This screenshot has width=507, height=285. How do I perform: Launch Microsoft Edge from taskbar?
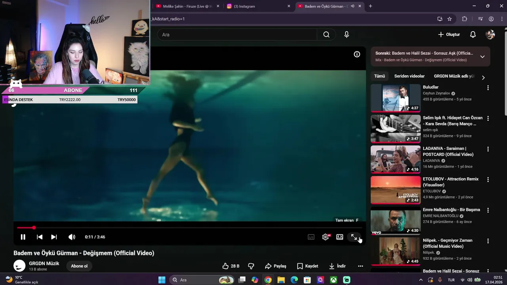click(294, 280)
